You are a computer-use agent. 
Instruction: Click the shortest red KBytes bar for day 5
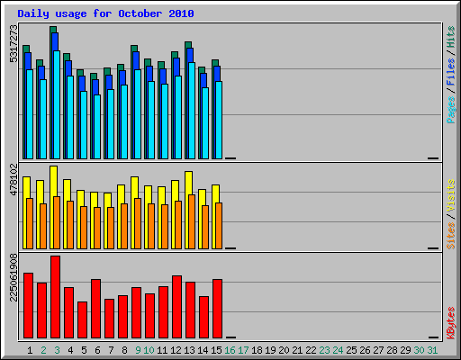(83, 320)
